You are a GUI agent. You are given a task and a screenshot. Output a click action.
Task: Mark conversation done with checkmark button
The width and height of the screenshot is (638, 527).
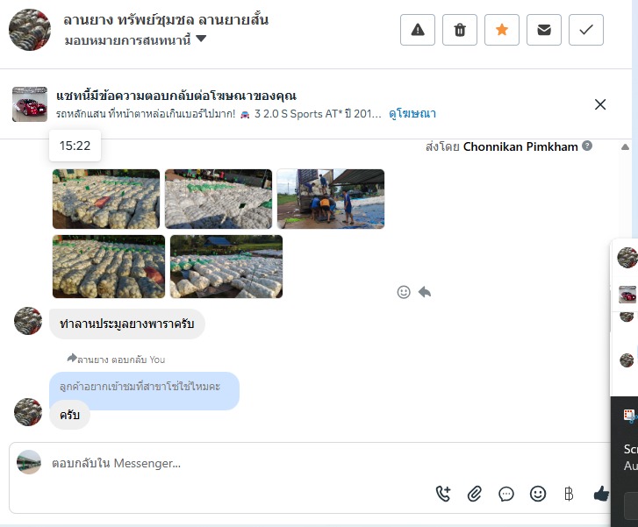pyautogui.click(x=586, y=30)
